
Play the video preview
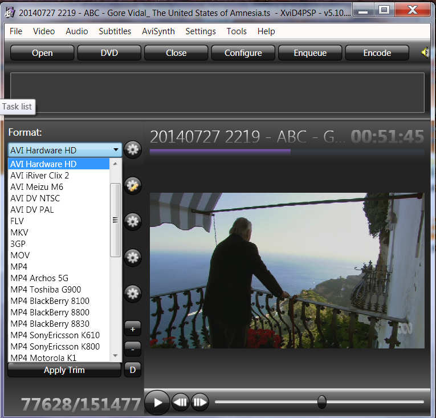(157, 403)
